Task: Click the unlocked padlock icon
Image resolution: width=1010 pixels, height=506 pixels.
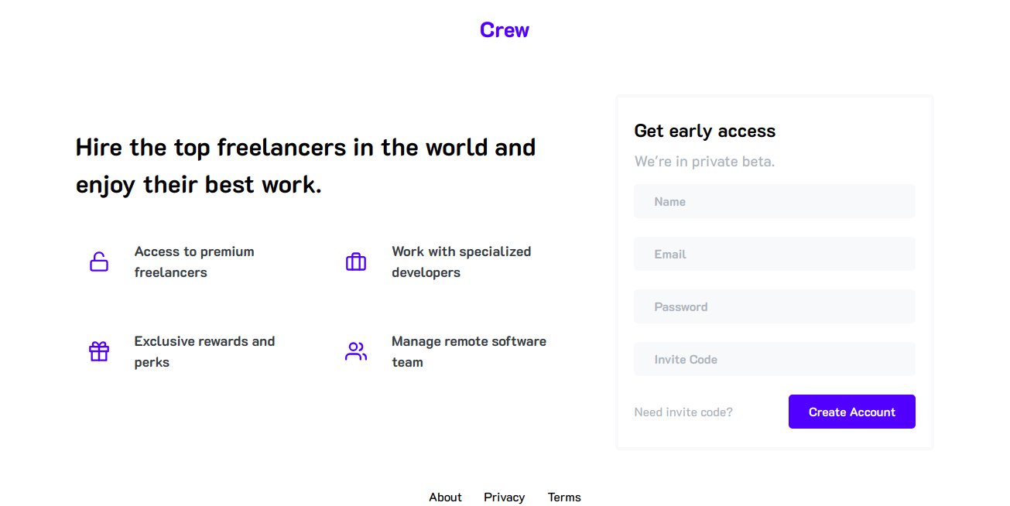Action: 99,262
